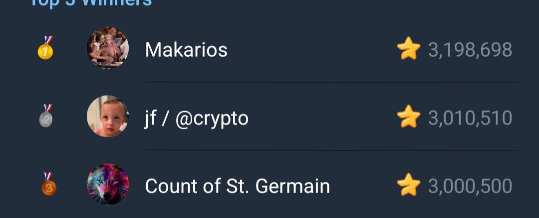Click the Top 3 Winners heading
The height and width of the screenshot is (218, 539).
[91, 3]
